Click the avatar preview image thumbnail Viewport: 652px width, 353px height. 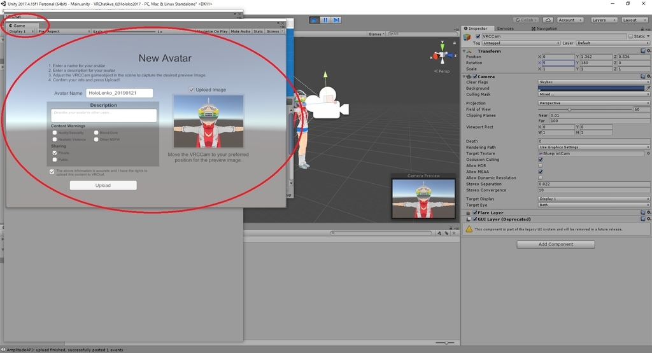click(208, 121)
